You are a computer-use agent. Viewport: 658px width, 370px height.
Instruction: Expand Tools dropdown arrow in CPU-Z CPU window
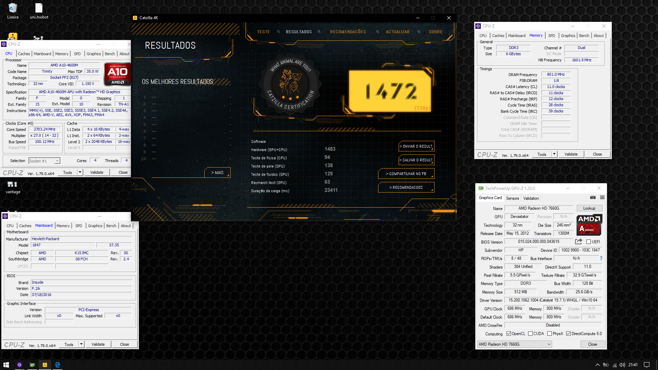[80, 172]
